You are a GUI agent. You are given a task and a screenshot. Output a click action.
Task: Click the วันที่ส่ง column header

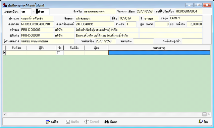click(x=74, y=48)
